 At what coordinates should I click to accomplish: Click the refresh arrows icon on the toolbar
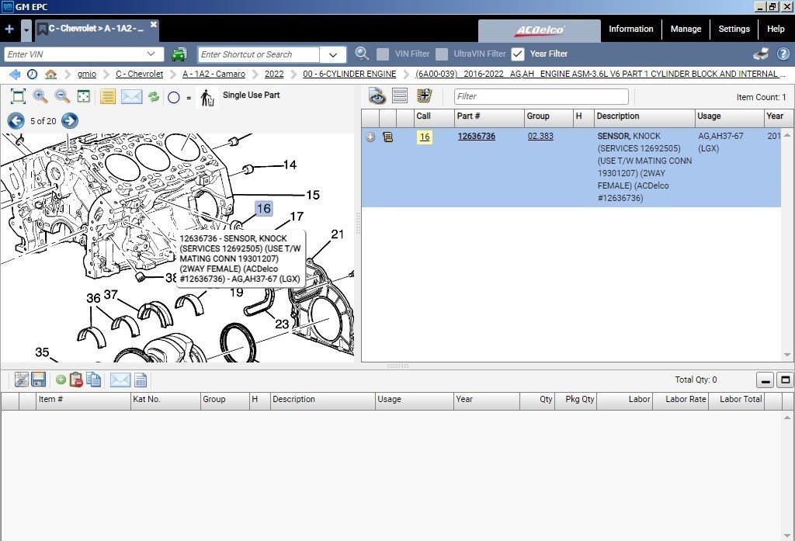coord(152,96)
